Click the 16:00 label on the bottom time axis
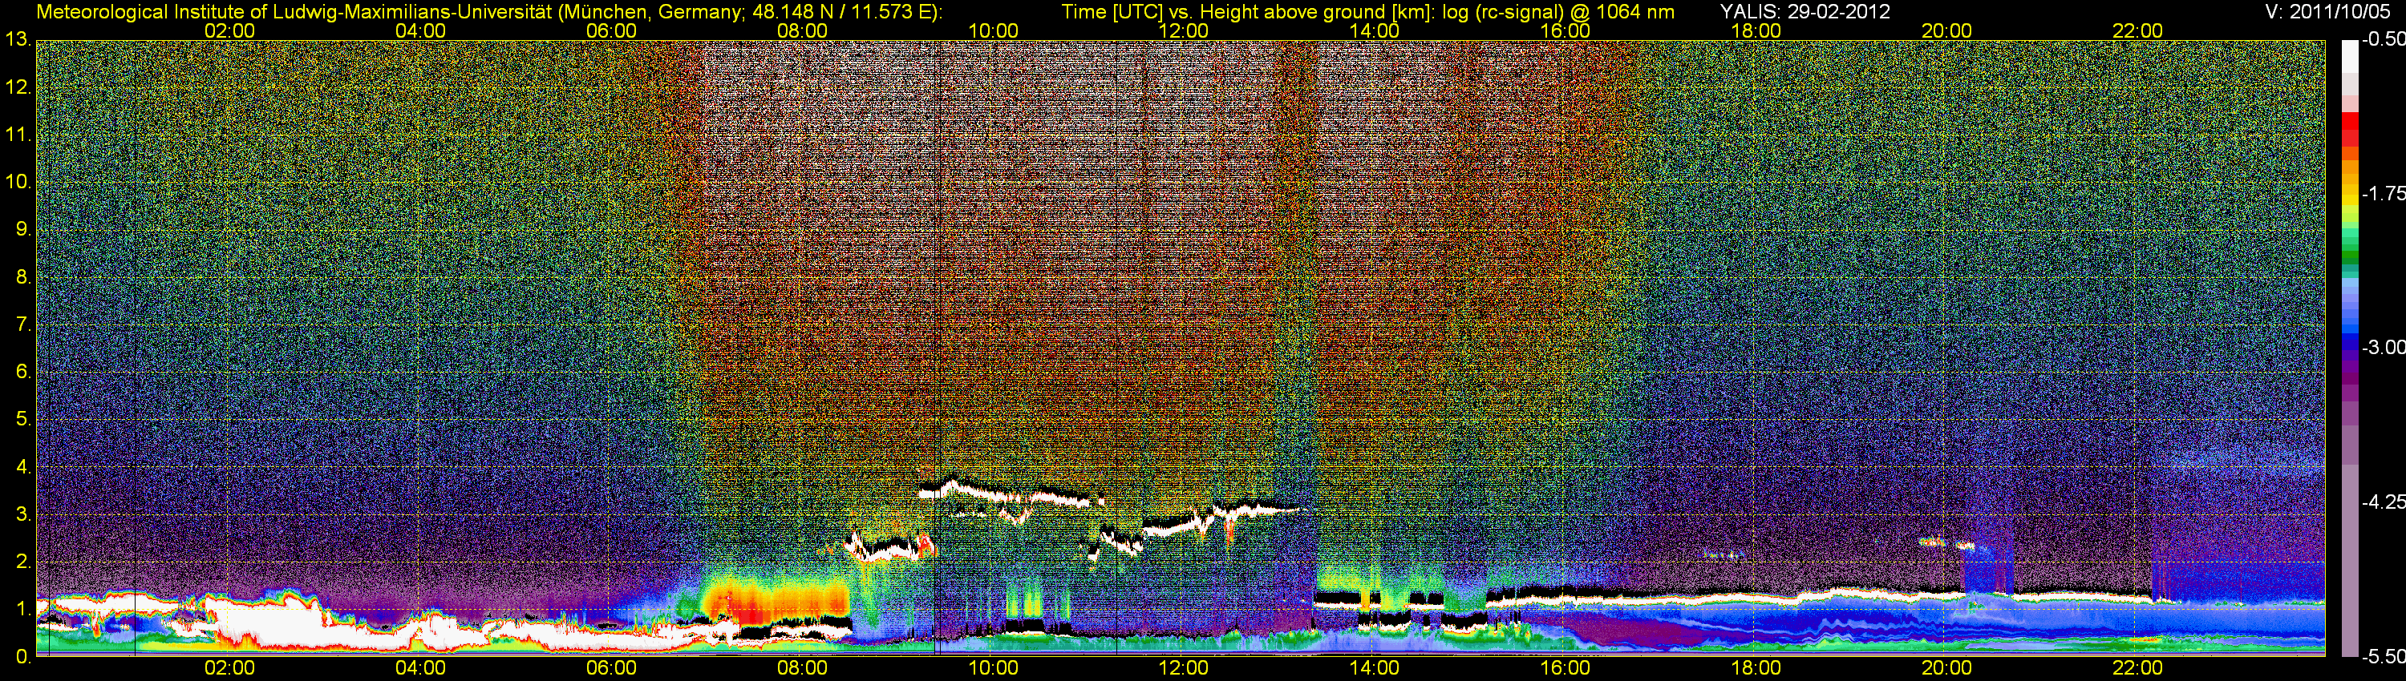Image resolution: width=2406 pixels, height=681 pixels. tap(1565, 669)
